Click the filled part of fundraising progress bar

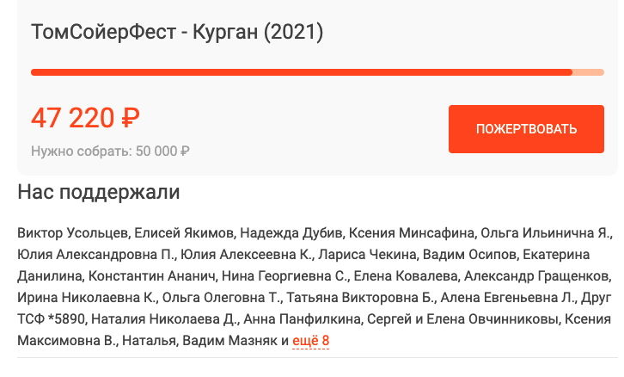(302, 72)
